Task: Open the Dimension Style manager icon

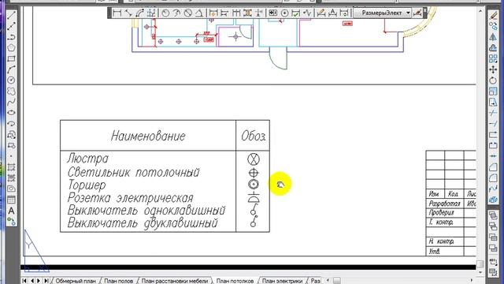Action: coord(417,13)
